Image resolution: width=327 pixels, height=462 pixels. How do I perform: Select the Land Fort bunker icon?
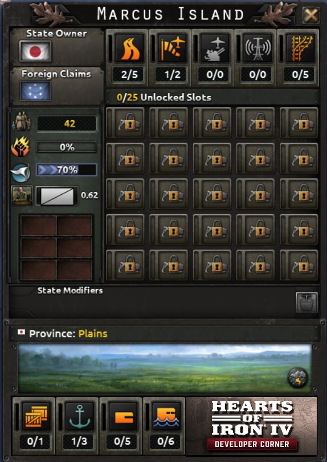pyautogui.click(x=123, y=416)
